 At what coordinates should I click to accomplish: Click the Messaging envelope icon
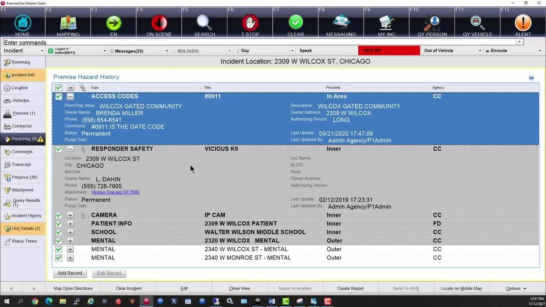tap(341, 23)
